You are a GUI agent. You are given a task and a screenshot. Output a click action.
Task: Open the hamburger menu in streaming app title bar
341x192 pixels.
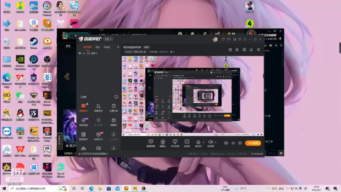(245, 39)
